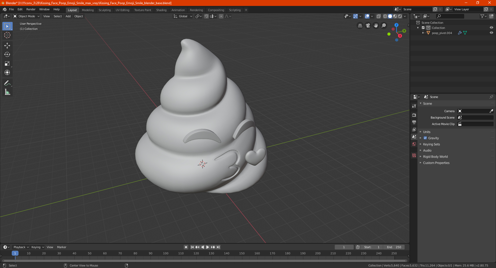Open the Keying dropdown

click(x=38, y=247)
